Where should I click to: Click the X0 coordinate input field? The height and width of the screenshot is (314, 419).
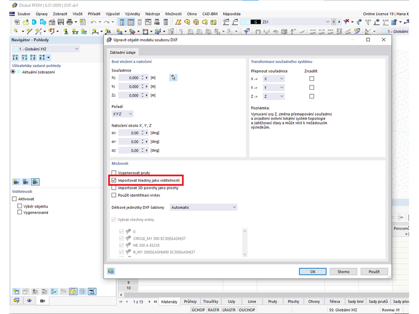[129, 78]
